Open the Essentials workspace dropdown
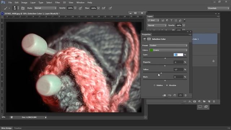Viewport: 231px width, 130px height. 218,8
